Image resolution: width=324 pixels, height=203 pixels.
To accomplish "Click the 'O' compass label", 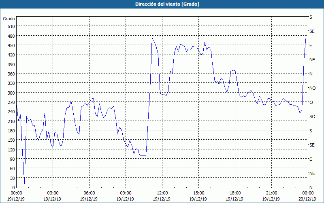I will (311, 102).
